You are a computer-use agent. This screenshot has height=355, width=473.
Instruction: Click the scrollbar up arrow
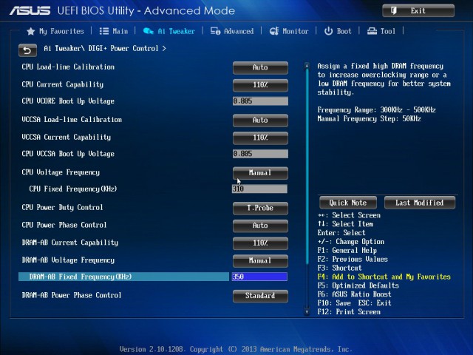point(307,66)
